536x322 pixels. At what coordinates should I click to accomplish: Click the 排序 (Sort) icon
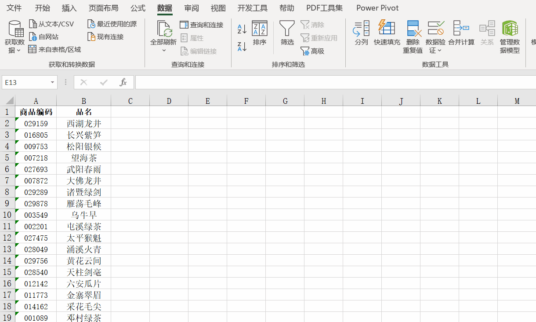coord(260,34)
